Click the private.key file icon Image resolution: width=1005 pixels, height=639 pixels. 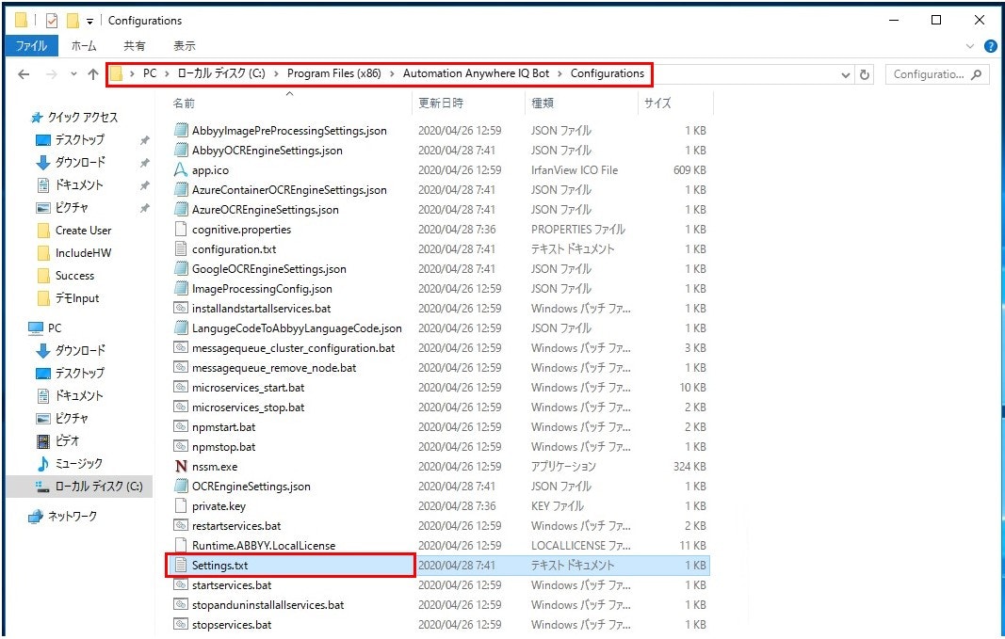coord(182,505)
